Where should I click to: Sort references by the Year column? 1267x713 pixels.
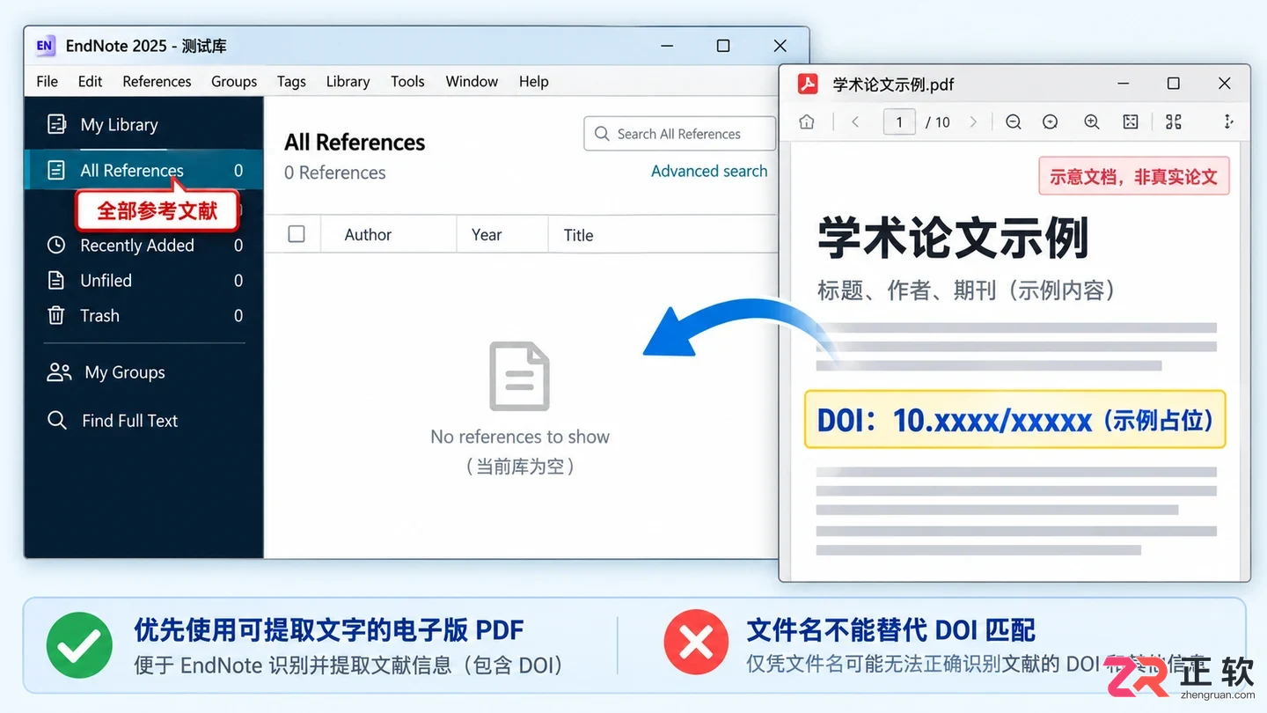[x=487, y=235]
